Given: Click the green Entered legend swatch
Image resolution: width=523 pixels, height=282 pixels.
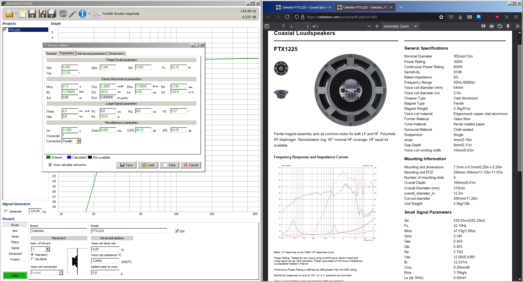Looking at the screenshot, I should 48,157.
